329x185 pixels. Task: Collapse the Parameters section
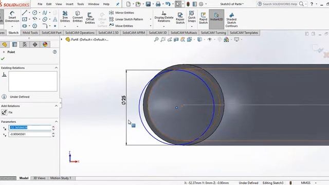[x=56, y=122]
